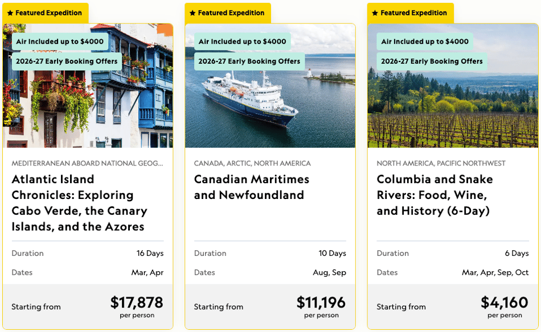
Task: Click 2026-27 Early Booking Offers on Canadian card
Action: pyautogui.click(x=249, y=61)
